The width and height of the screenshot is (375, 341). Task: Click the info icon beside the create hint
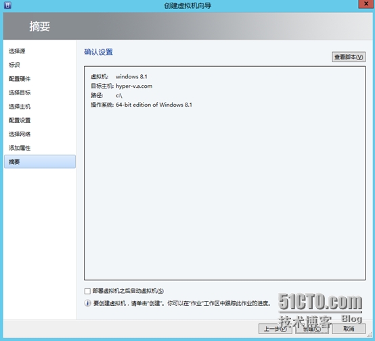click(87, 303)
